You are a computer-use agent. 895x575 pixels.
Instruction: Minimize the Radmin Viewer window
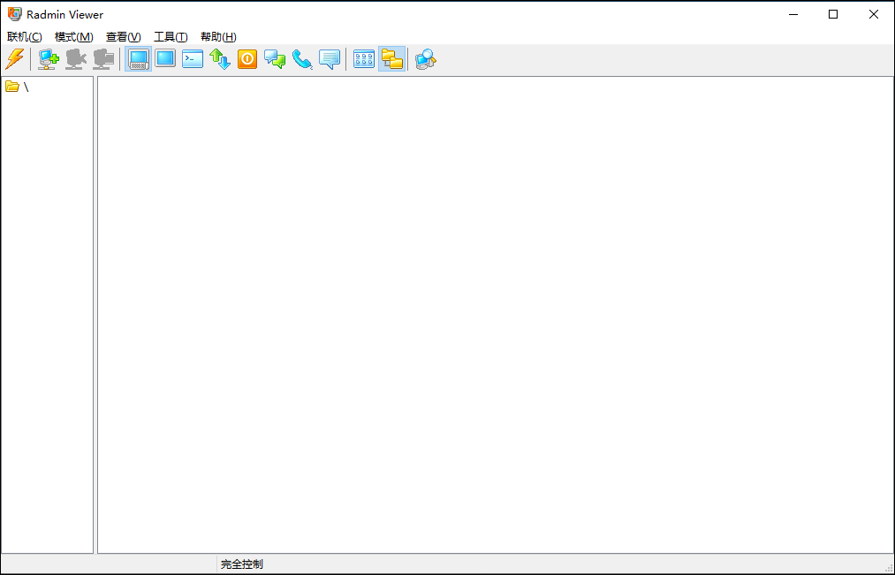[x=793, y=14]
